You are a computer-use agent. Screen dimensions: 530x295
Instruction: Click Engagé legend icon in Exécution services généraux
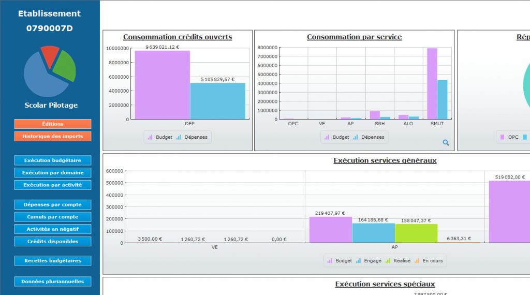click(358, 261)
